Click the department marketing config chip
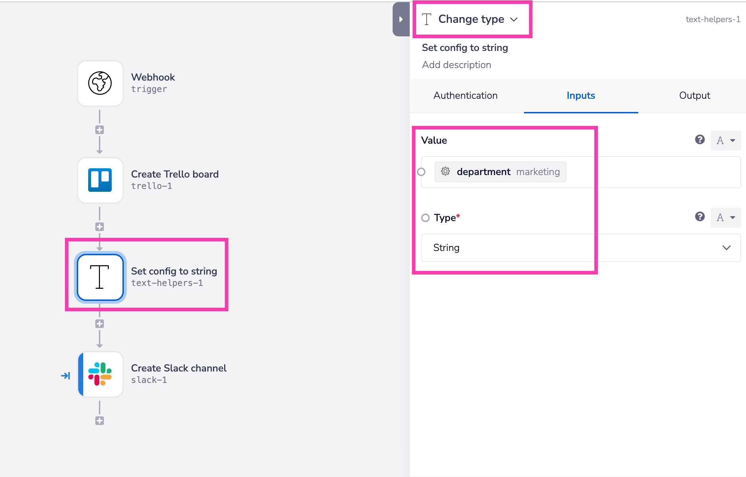 500,172
